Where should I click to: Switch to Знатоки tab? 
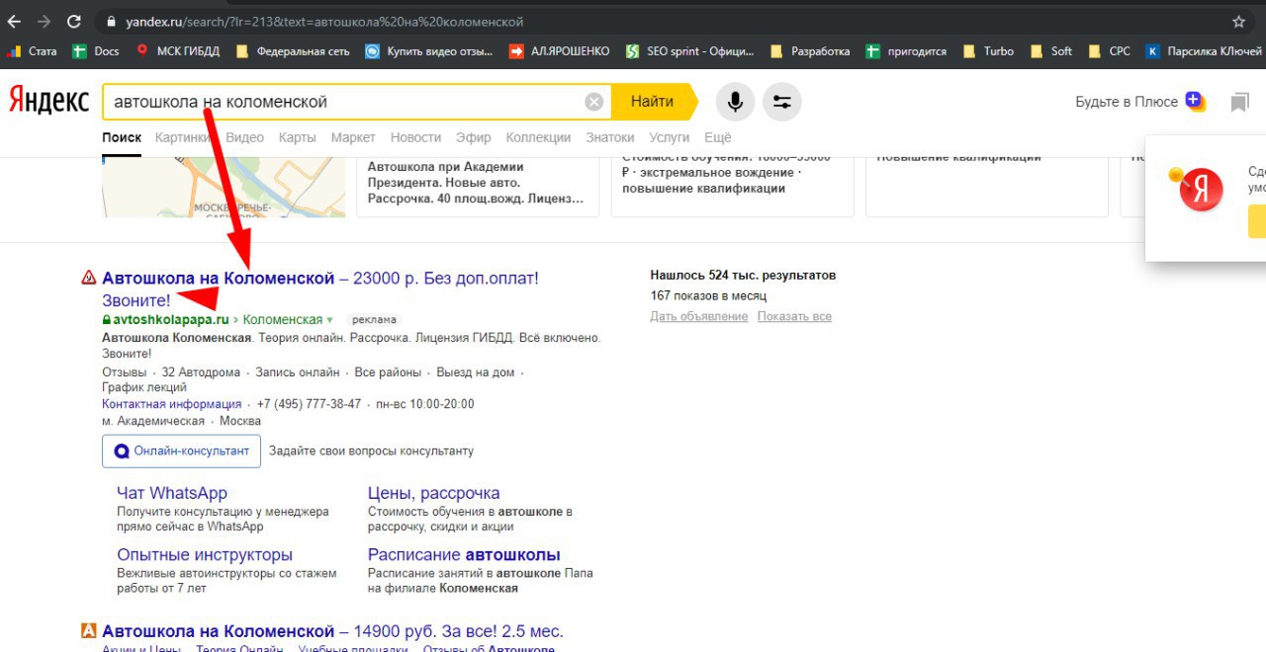click(x=610, y=137)
